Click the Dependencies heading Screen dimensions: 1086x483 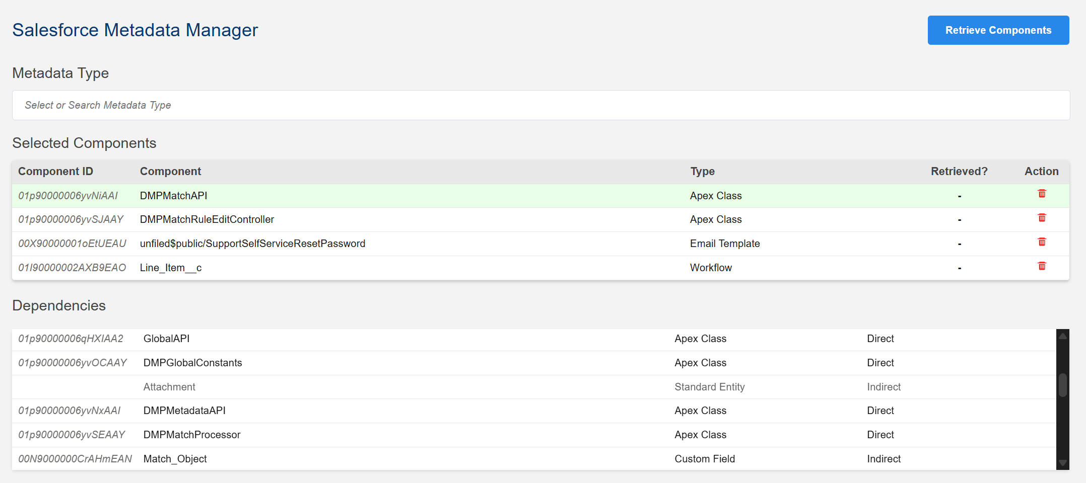(x=59, y=305)
